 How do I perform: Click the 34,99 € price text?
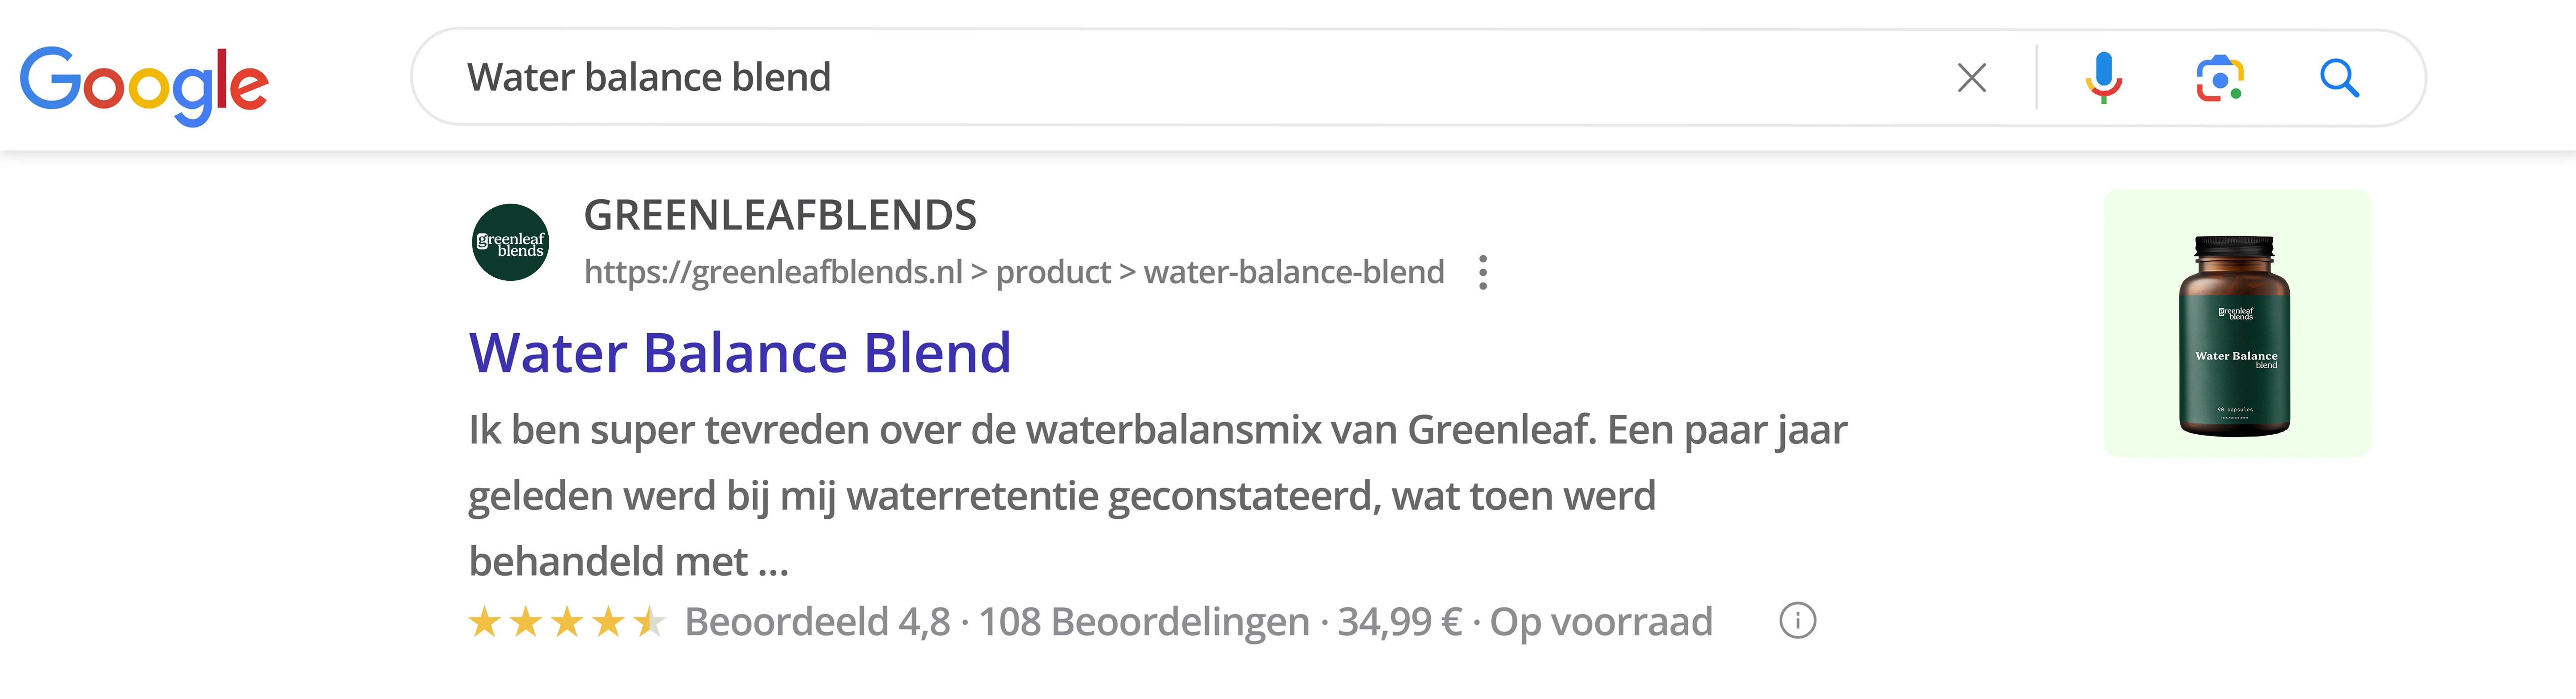click(1400, 622)
